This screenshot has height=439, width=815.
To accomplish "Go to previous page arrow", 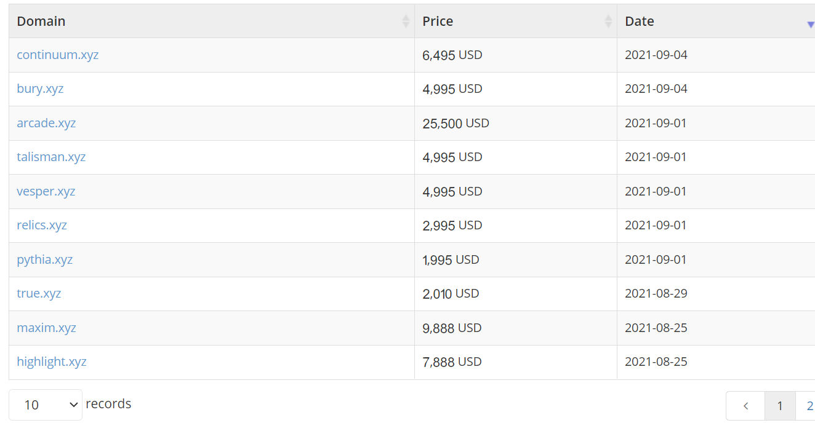I will [745, 406].
